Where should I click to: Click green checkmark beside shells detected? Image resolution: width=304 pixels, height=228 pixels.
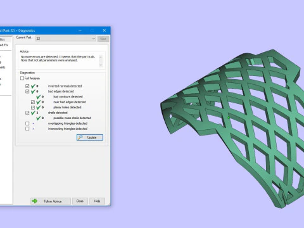[x=33, y=113]
